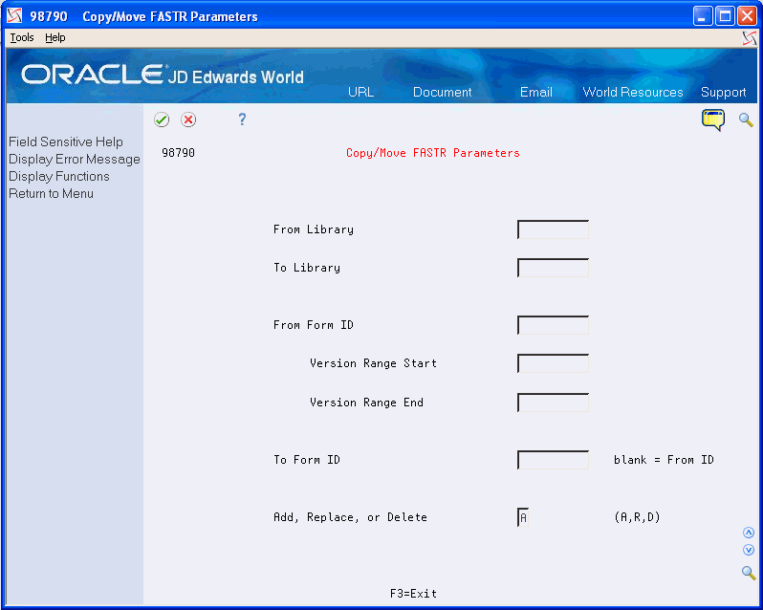This screenshot has height=610, width=763.
Task: Click the 98790 program number text
Action: (178, 153)
